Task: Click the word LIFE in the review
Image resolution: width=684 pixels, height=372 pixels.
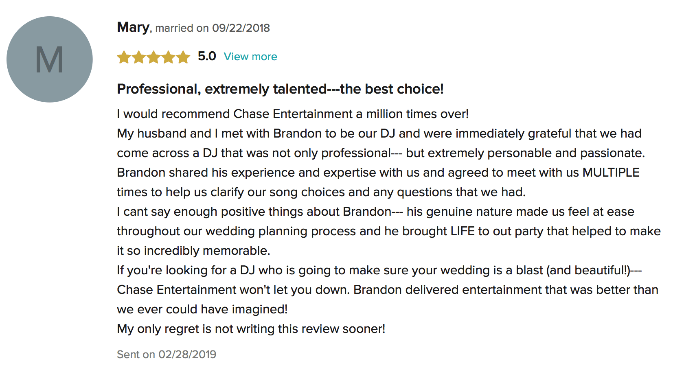Action: [x=463, y=231]
